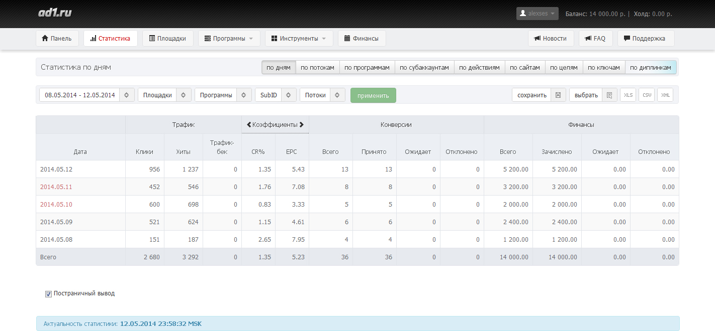Click the ad1.ru logo
The image size is (715, 331).
(x=55, y=13)
